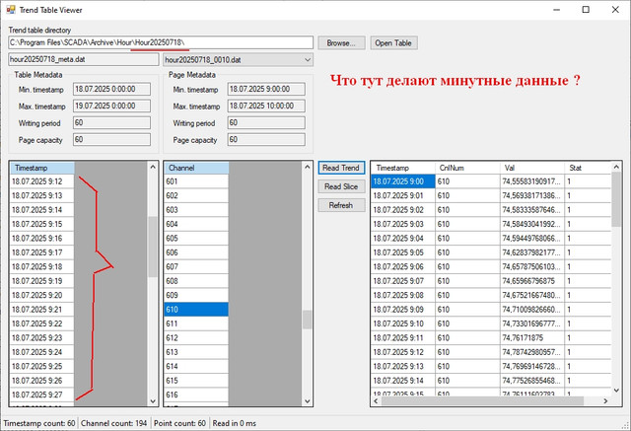Viewport: 631px width, 431px height.
Task: Minimize the Trend Table Viewer window
Action: point(556,10)
